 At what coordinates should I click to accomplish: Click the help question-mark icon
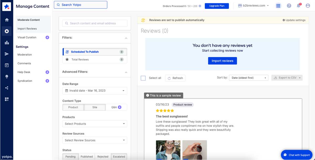[x=289, y=5]
